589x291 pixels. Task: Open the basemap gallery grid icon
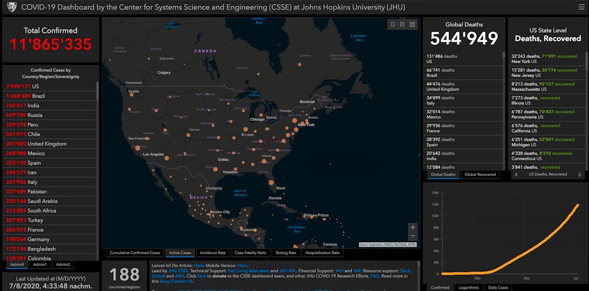pyautogui.click(x=412, y=24)
